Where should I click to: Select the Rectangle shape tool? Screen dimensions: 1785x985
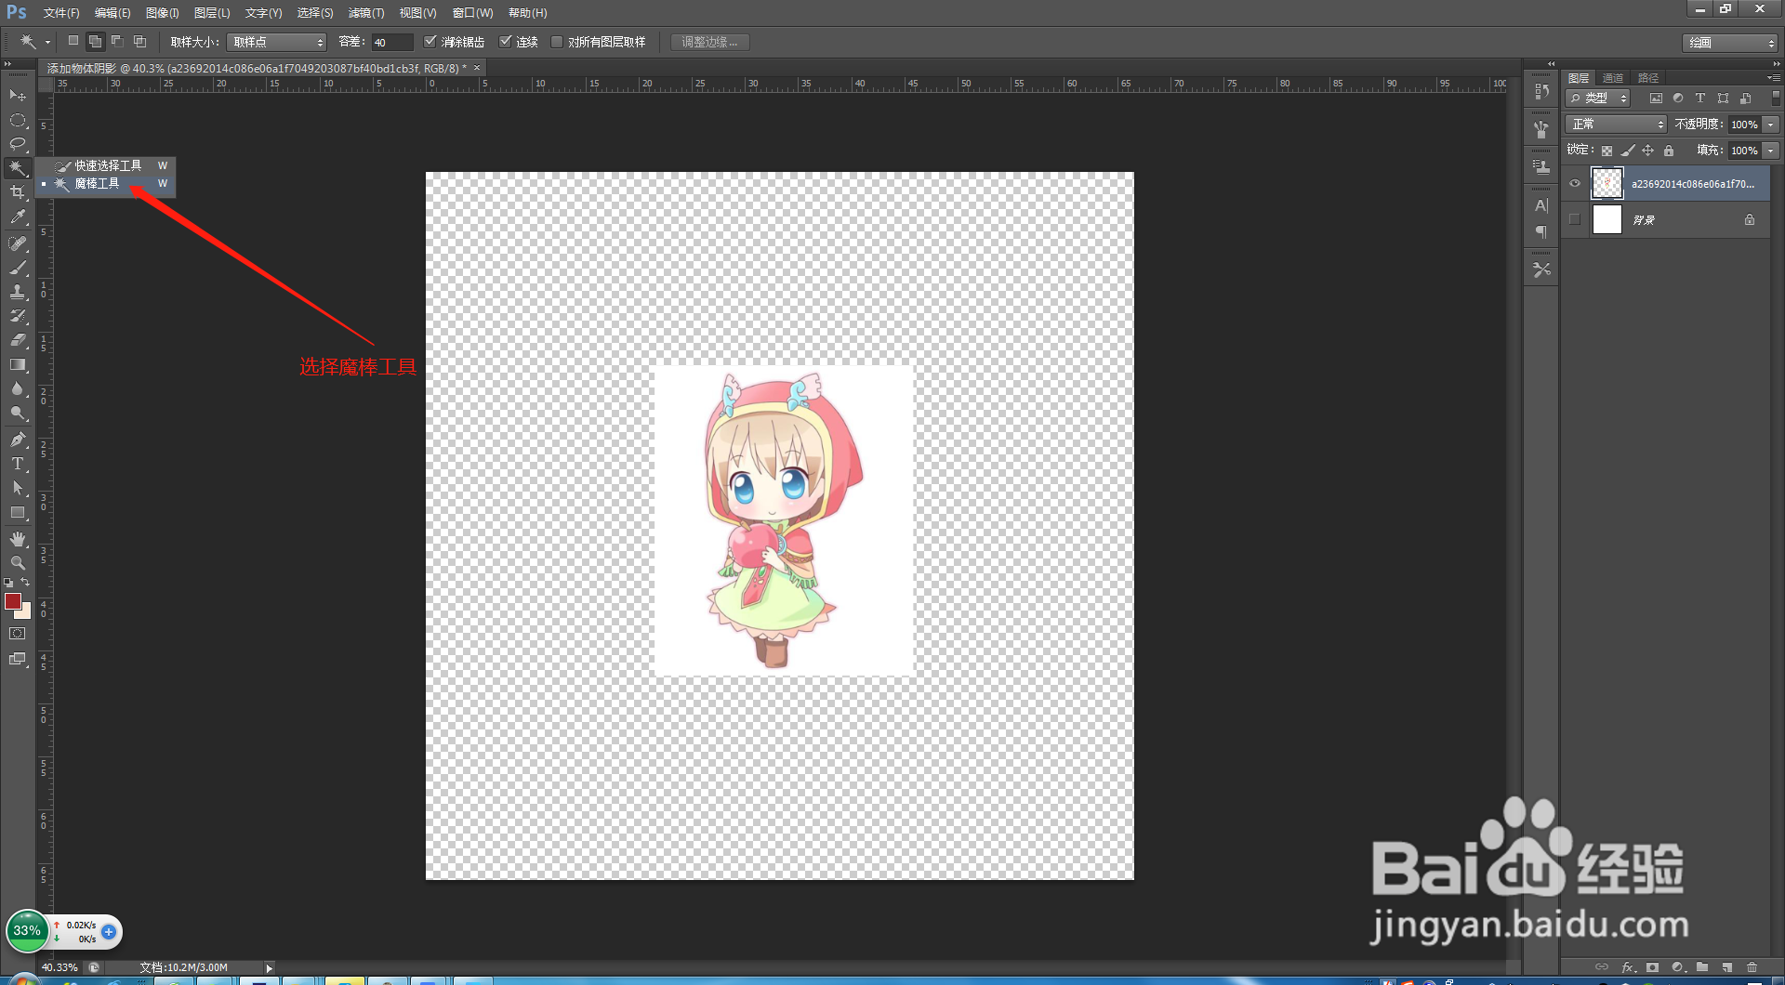click(18, 512)
